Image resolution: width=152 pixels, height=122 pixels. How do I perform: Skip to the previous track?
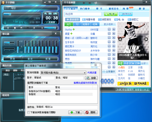(x=21, y=28)
